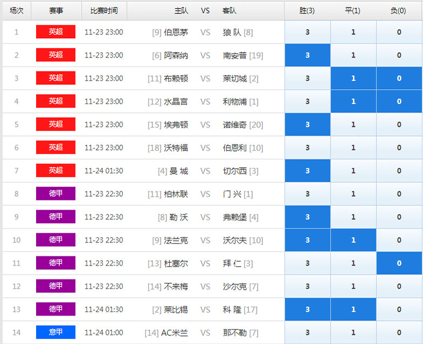Unselect draw (1) for 布赖顿 vs 莱切城
This screenshot has width=423, height=344.
click(x=353, y=78)
